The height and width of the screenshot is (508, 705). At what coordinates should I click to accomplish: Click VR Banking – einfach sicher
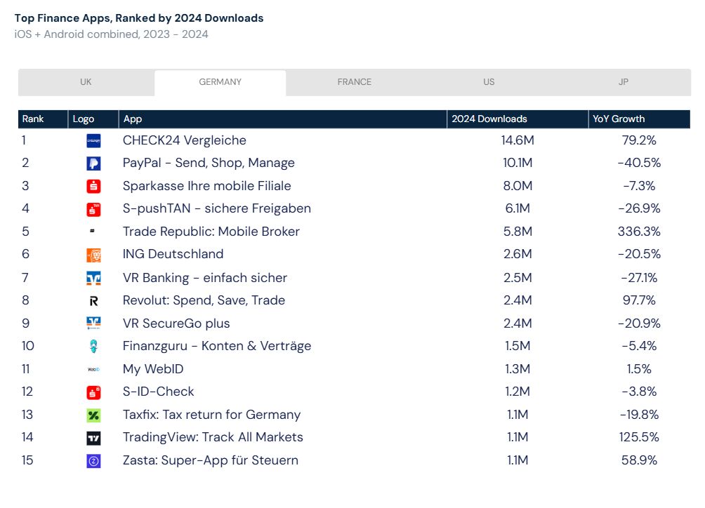(205, 278)
